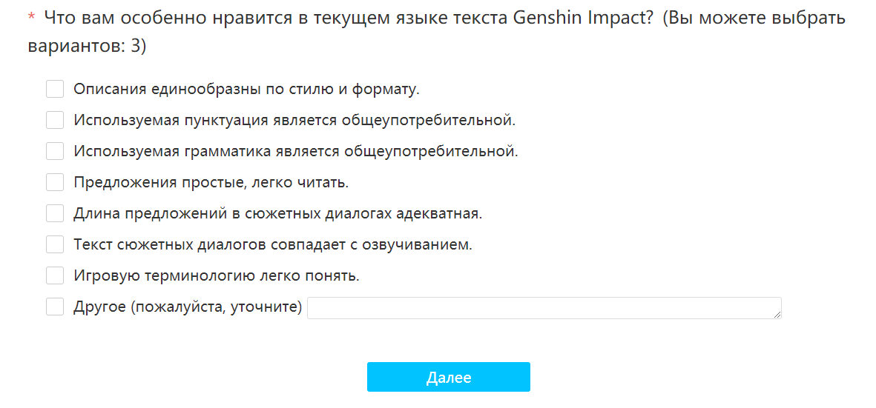This screenshot has width=876, height=408.
Task: Click the 'Предложения простые, легко читать.' option text
Action: (x=211, y=183)
